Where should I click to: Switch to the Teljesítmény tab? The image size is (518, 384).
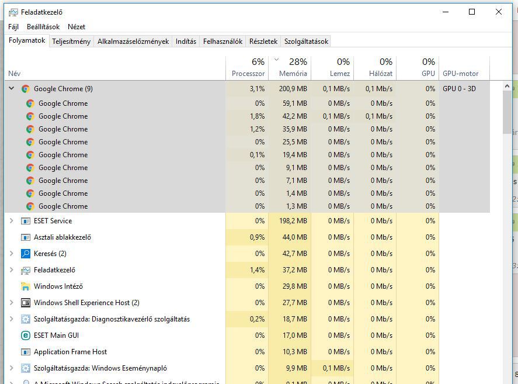pyautogui.click(x=71, y=41)
